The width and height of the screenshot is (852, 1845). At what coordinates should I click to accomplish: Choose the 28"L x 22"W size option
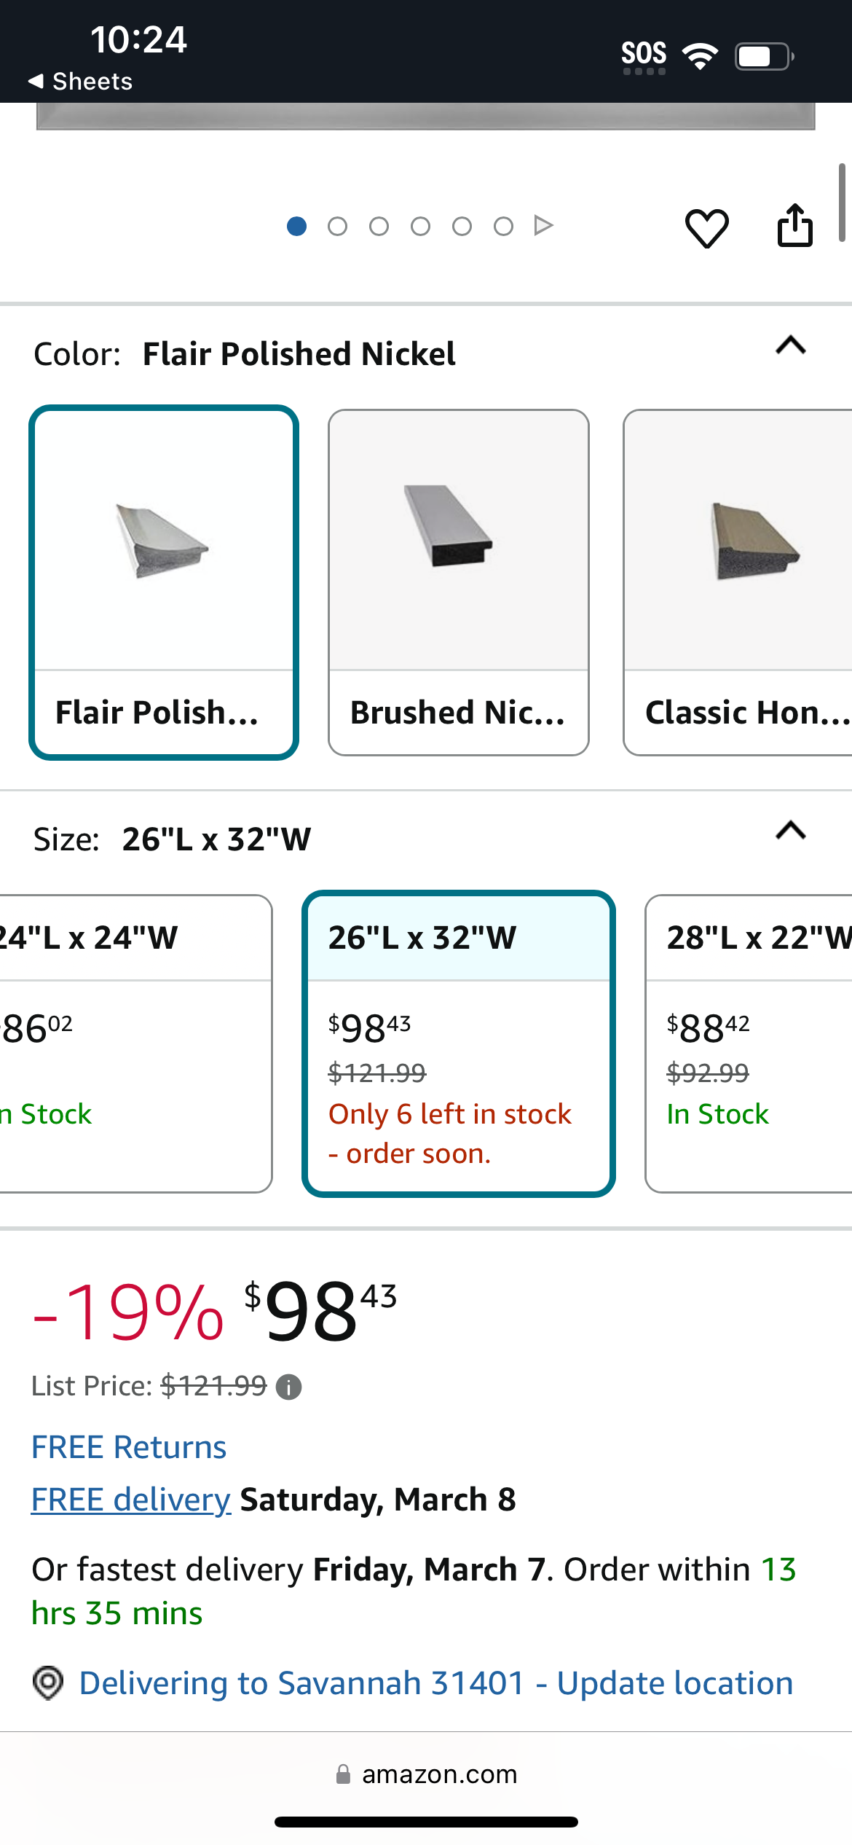click(x=749, y=1043)
